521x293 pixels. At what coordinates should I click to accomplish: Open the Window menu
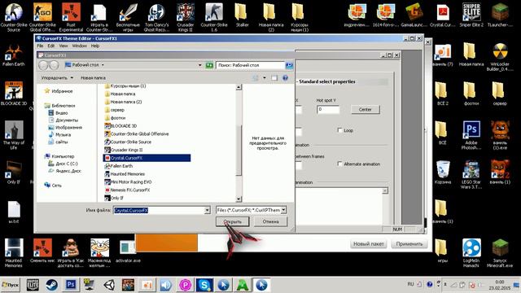coord(80,46)
